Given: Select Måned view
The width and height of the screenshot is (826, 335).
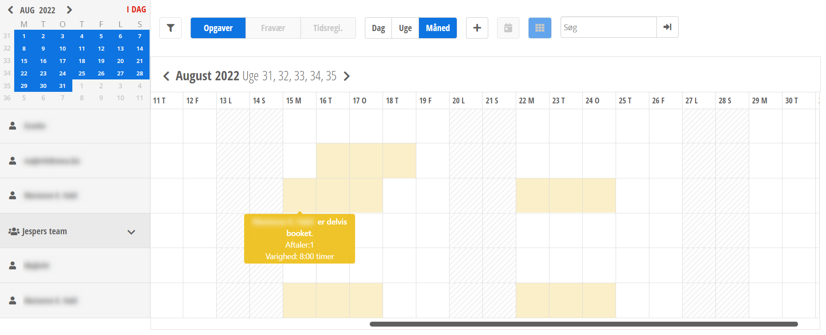Looking at the screenshot, I should coord(438,28).
